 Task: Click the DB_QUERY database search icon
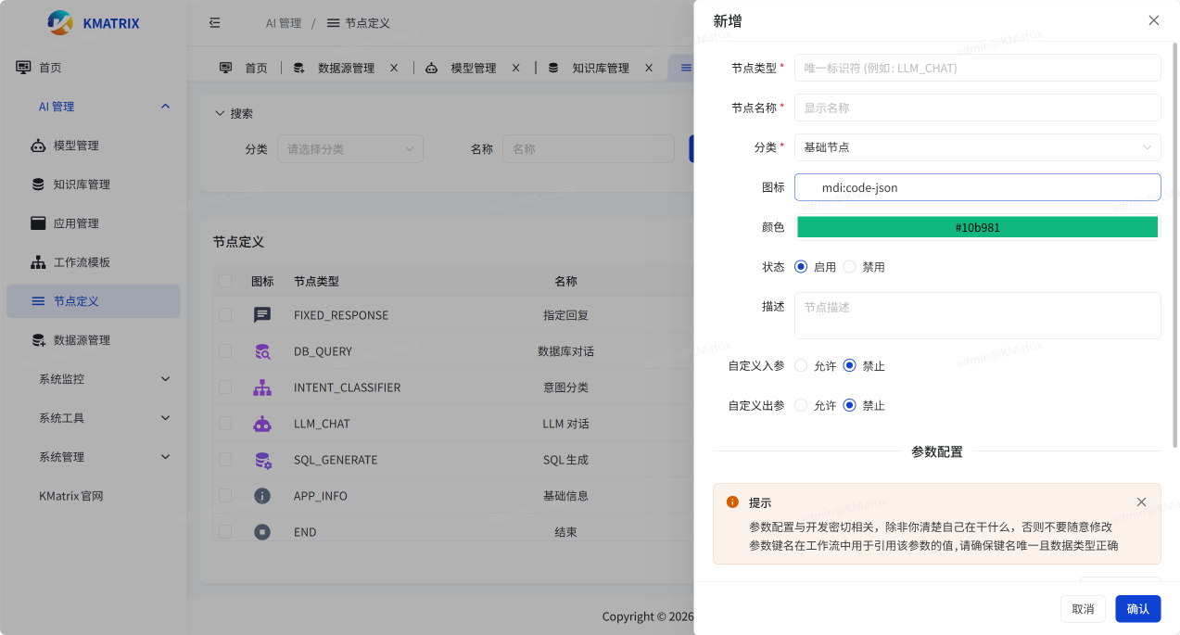tap(262, 351)
